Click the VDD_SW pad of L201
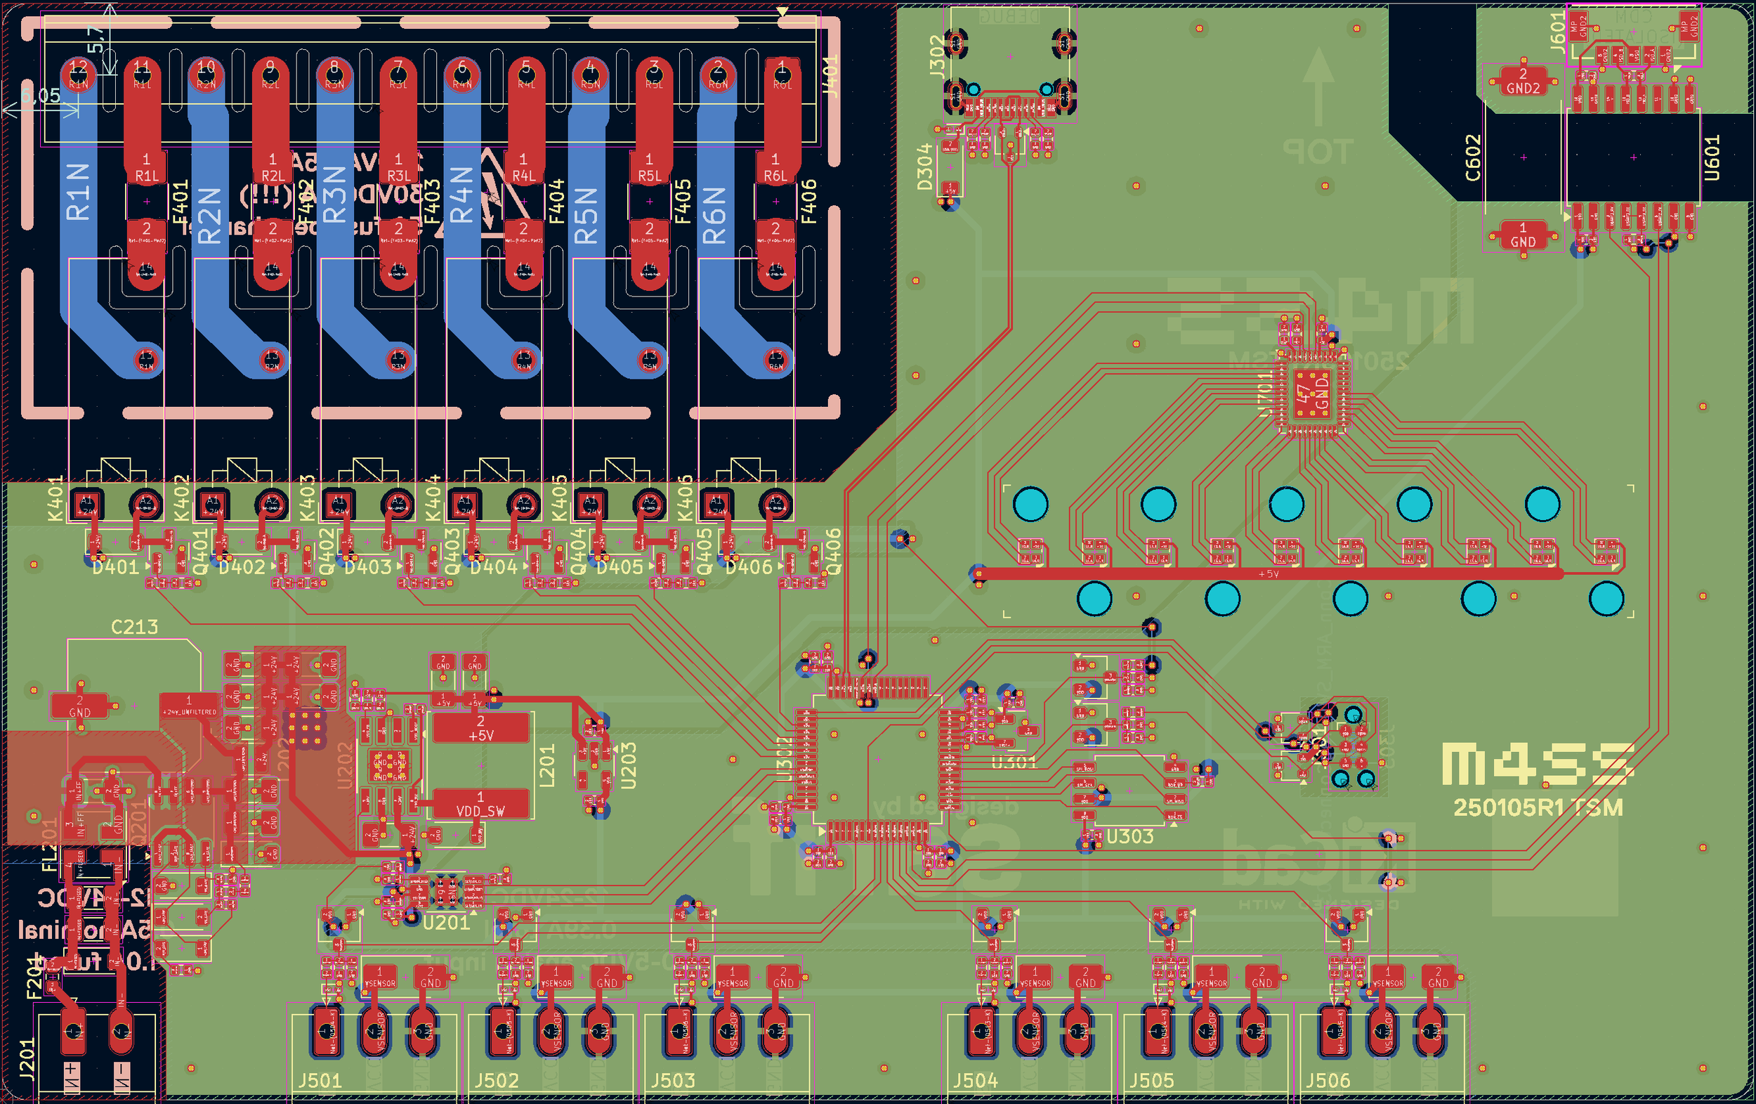 [x=480, y=804]
